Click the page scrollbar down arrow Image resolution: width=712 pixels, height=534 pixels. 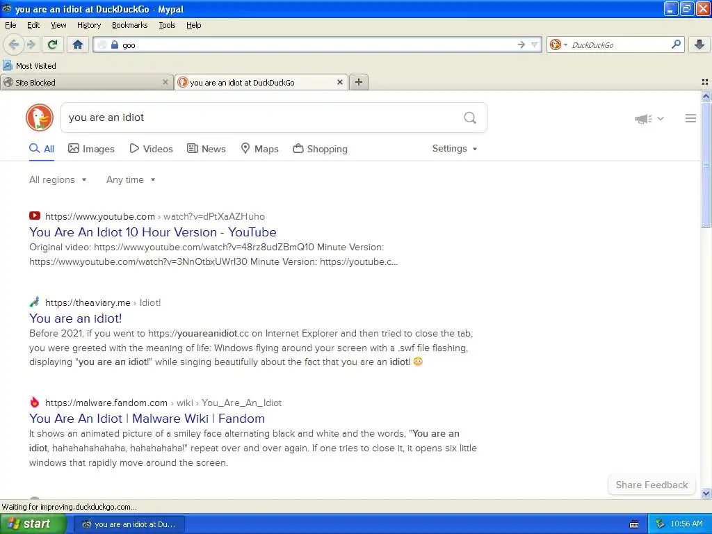tap(706, 493)
